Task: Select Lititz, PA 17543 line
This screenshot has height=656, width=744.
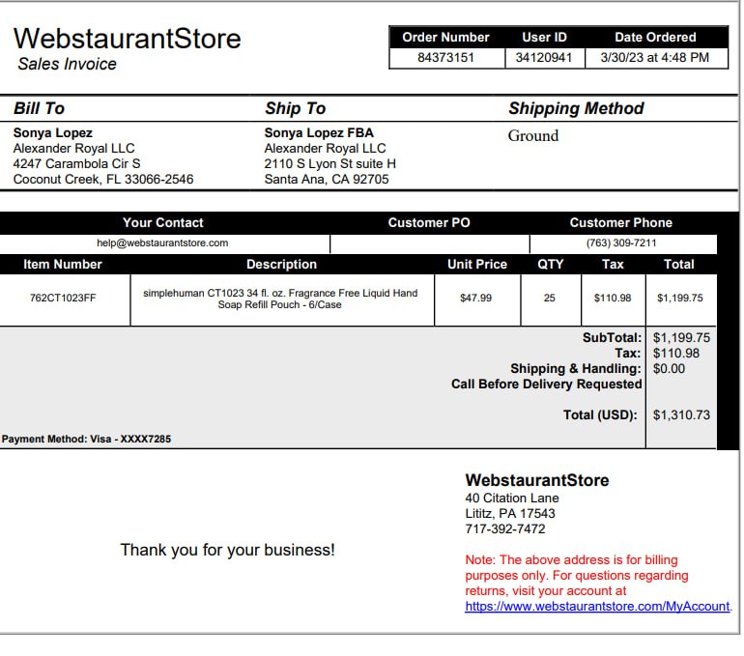Action: tap(510, 513)
